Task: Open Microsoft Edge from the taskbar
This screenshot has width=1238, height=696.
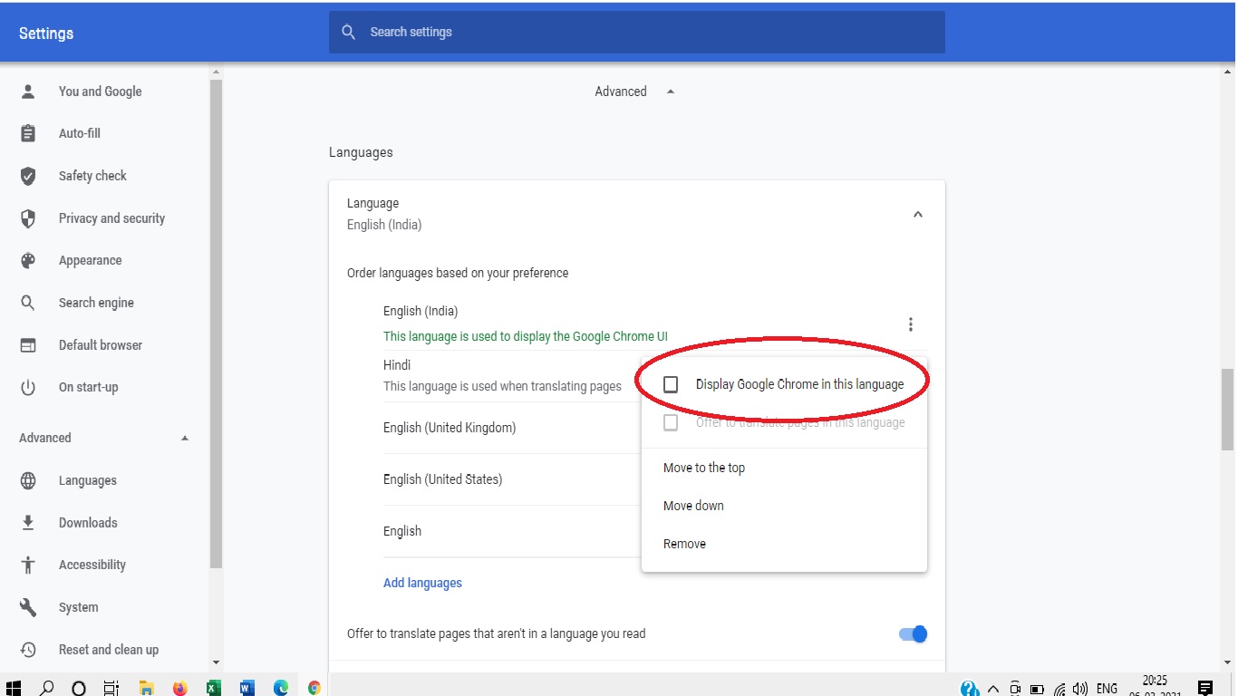Action: point(281,688)
